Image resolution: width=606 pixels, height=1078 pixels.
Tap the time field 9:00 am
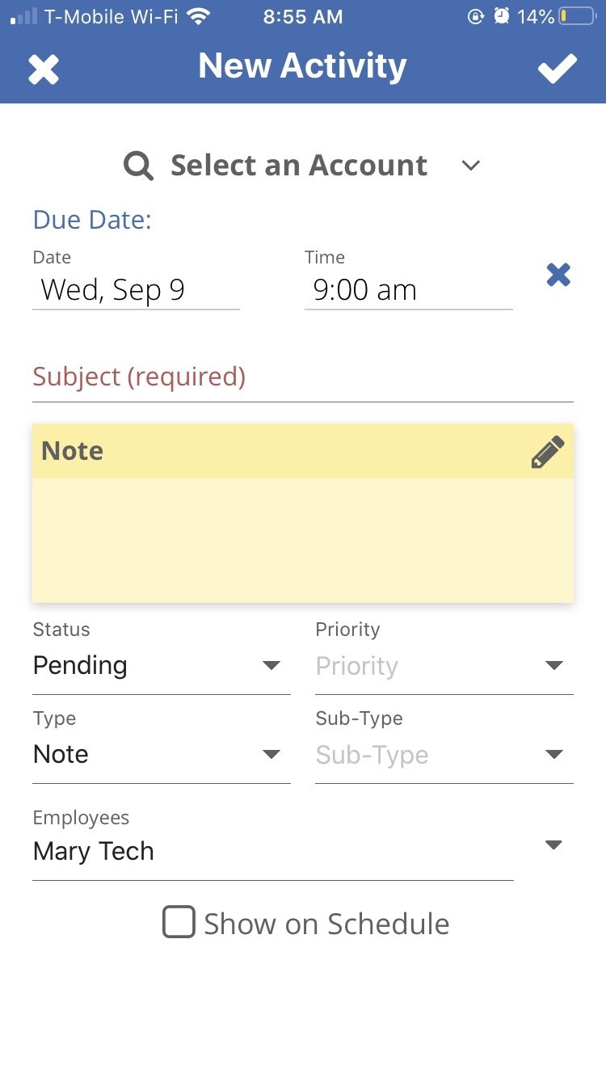(408, 290)
